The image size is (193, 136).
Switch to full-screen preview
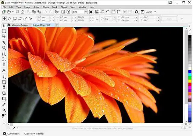coord(91,12)
